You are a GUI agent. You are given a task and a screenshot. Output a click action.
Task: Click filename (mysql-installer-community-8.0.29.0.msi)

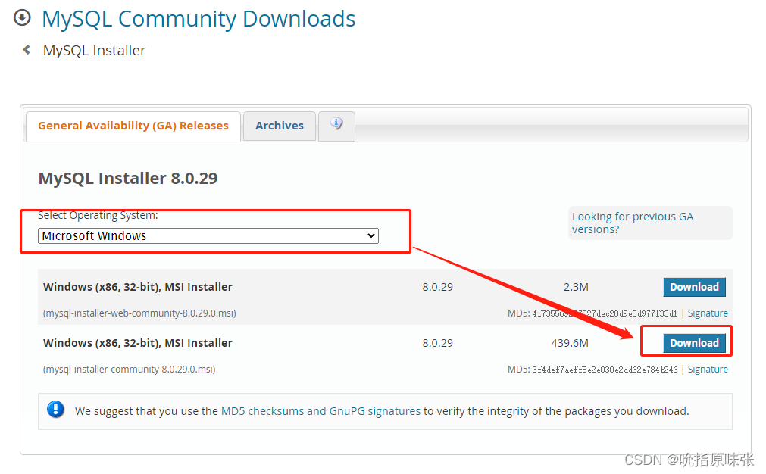pos(129,370)
